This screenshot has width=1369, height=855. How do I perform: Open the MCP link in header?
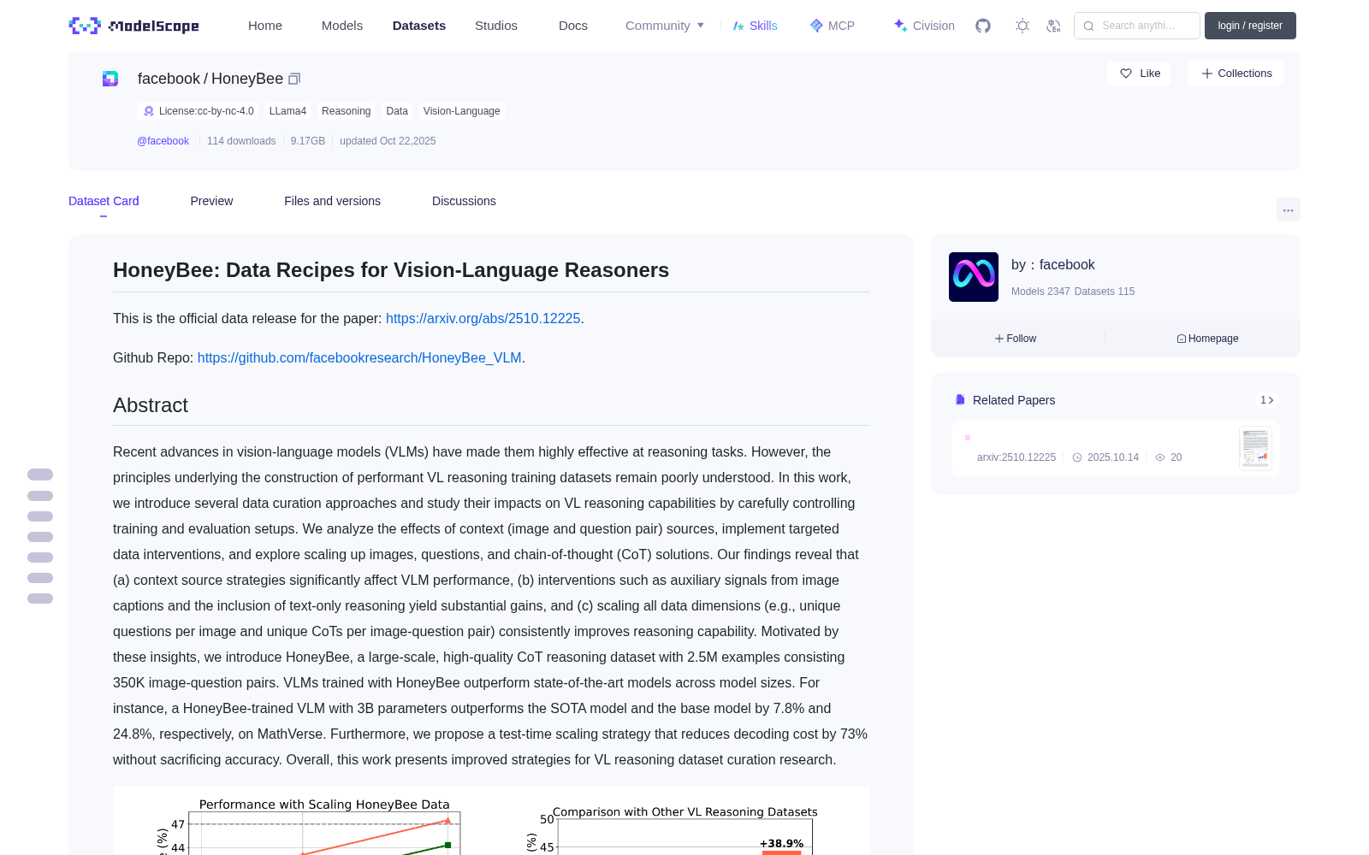point(833,26)
